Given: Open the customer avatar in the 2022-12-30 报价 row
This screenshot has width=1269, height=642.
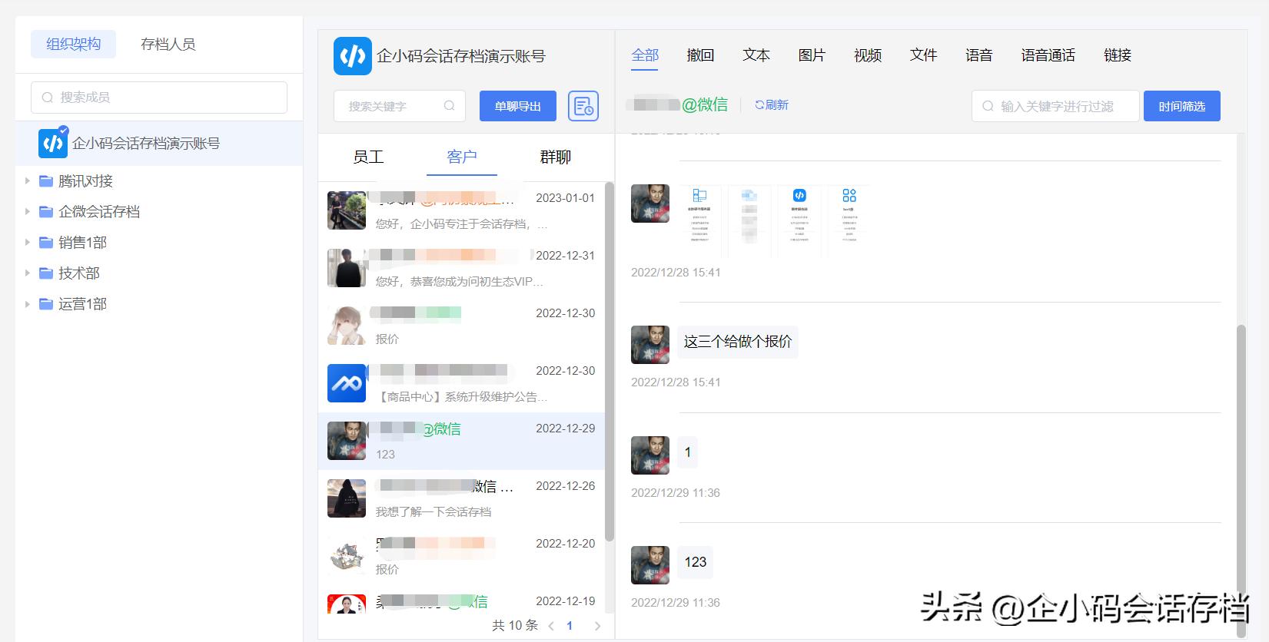Looking at the screenshot, I should click(x=347, y=326).
